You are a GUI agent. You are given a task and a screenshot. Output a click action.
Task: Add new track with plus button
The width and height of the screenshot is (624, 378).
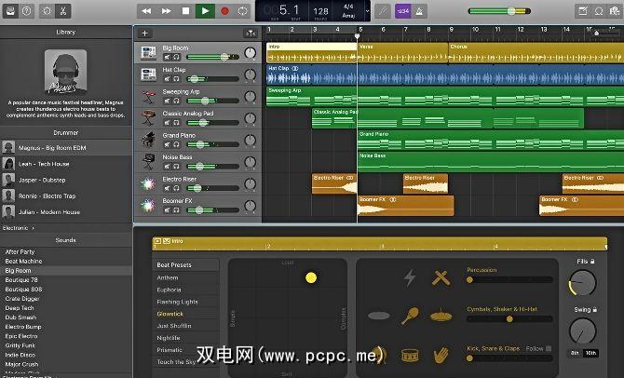pos(144,33)
